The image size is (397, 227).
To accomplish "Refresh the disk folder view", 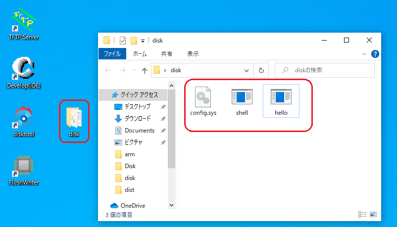I will pyautogui.click(x=261, y=70).
